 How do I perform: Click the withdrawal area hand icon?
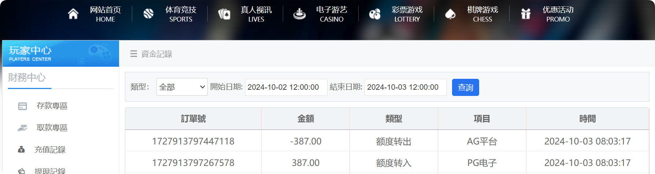coord(22,128)
